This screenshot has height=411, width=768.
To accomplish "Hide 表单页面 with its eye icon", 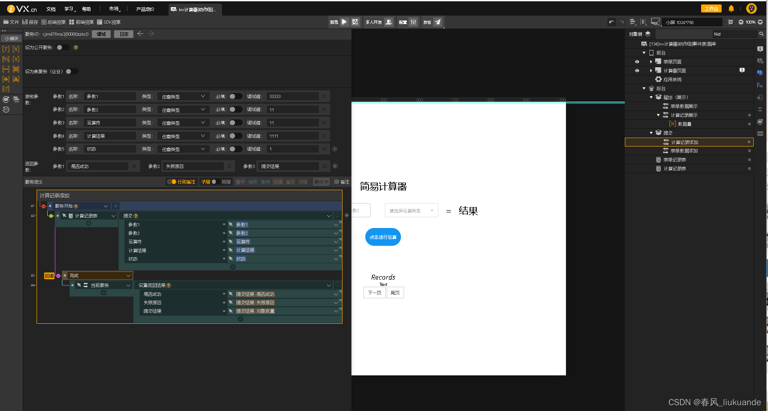I will pos(637,62).
